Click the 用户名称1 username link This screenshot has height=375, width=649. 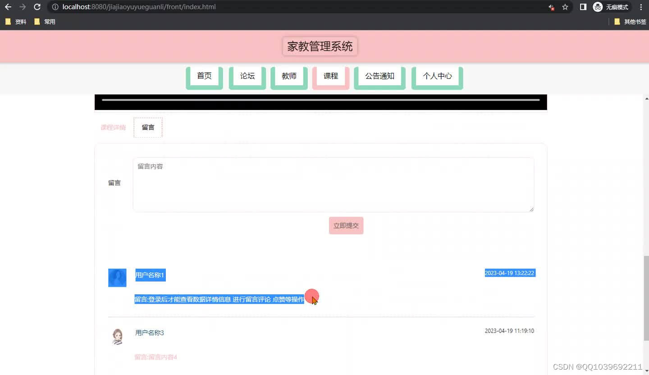150,274
